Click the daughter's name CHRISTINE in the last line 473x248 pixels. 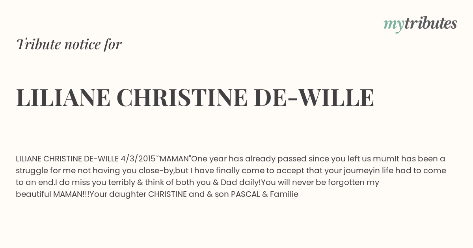(168, 194)
